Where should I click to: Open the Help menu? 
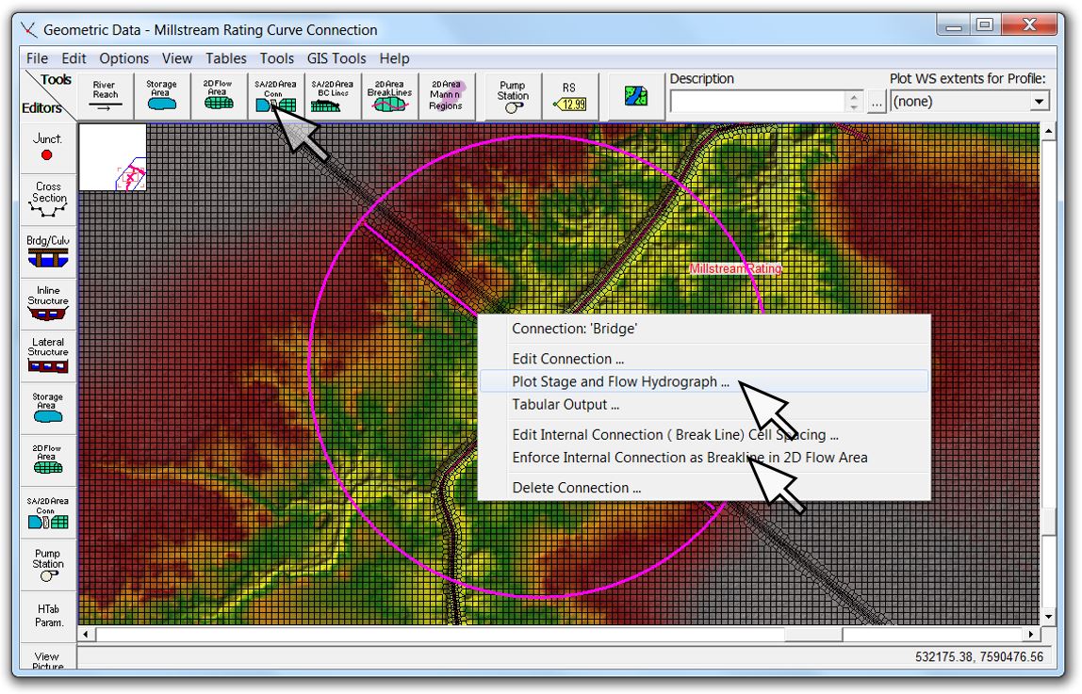click(x=395, y=58)
